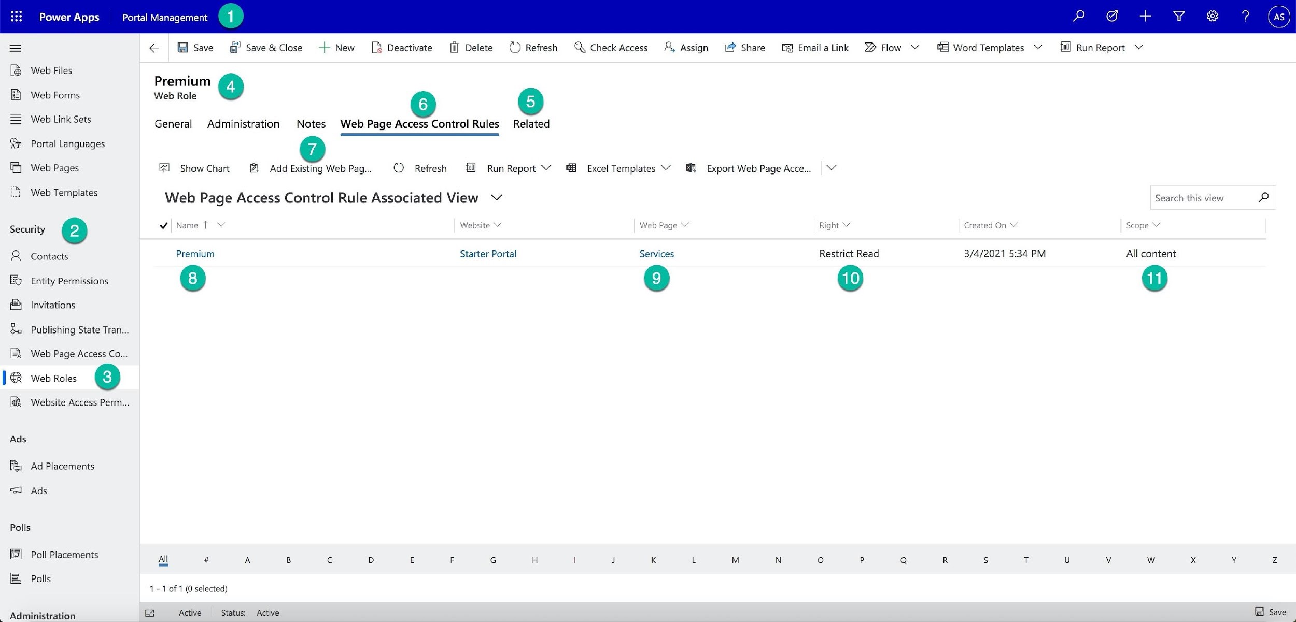Click Add Existing Web Page Access Control Rule
Screen dimensions: 1296x622
tap(311, 168)
